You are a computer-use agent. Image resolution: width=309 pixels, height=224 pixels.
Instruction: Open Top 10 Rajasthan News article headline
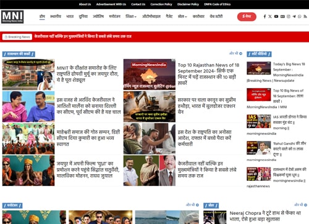[208, 74]
